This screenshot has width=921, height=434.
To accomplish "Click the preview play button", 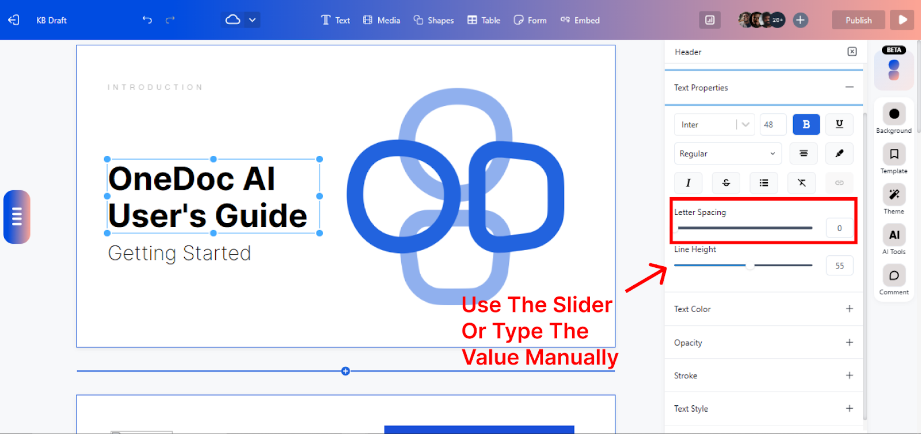I will click(903, 20).
